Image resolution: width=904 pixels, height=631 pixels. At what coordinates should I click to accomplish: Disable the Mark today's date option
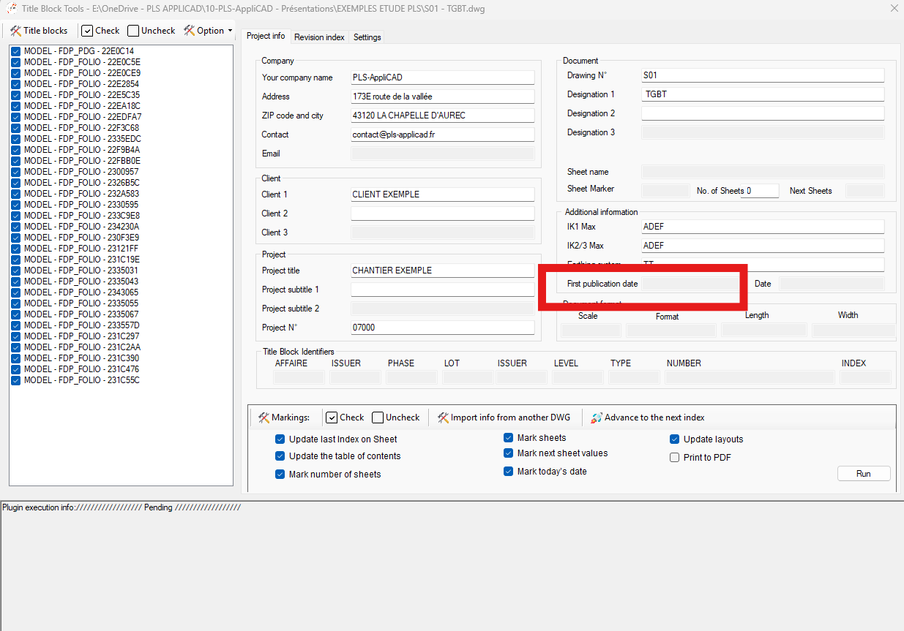pyautogui.click(x=509, y=471)
